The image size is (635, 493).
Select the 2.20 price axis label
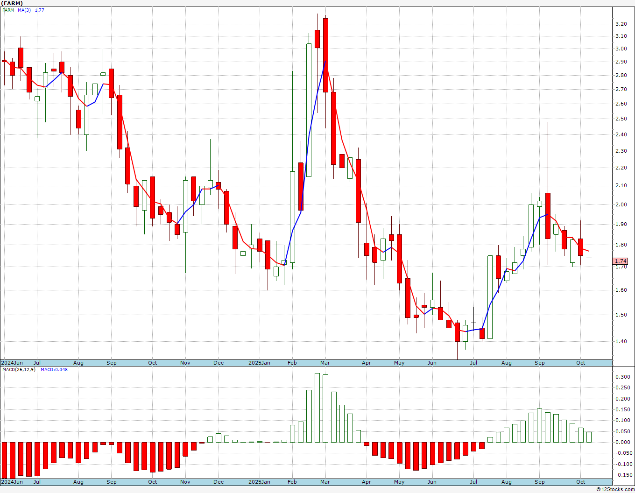point(621,168)
